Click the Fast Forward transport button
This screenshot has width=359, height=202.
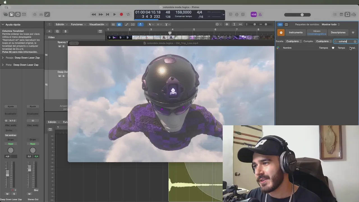click(101, 14)
